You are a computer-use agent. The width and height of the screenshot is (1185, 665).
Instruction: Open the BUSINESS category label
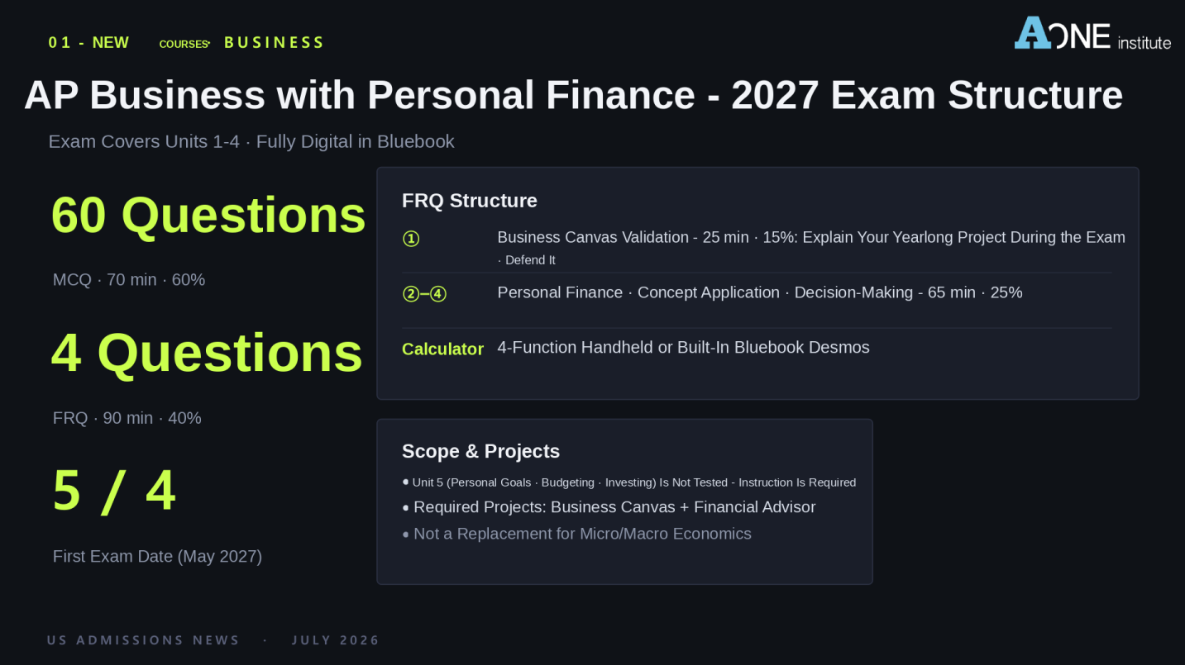tap(275, 43)
